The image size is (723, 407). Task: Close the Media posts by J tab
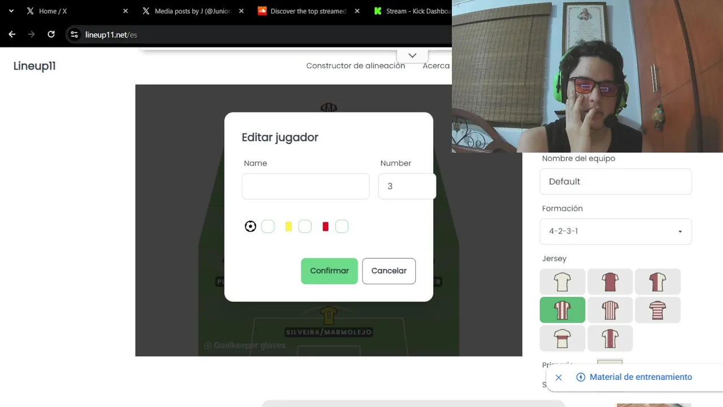click(241, 11)
